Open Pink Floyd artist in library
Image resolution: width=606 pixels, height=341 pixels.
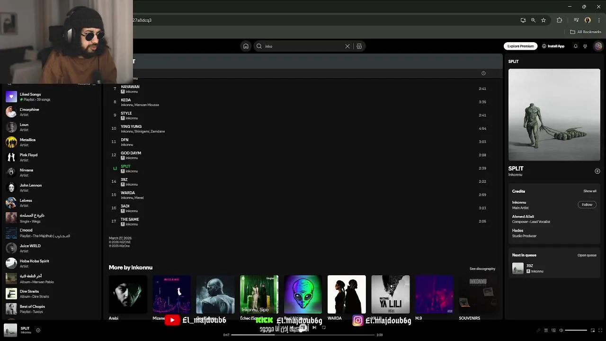click(52, 157)
